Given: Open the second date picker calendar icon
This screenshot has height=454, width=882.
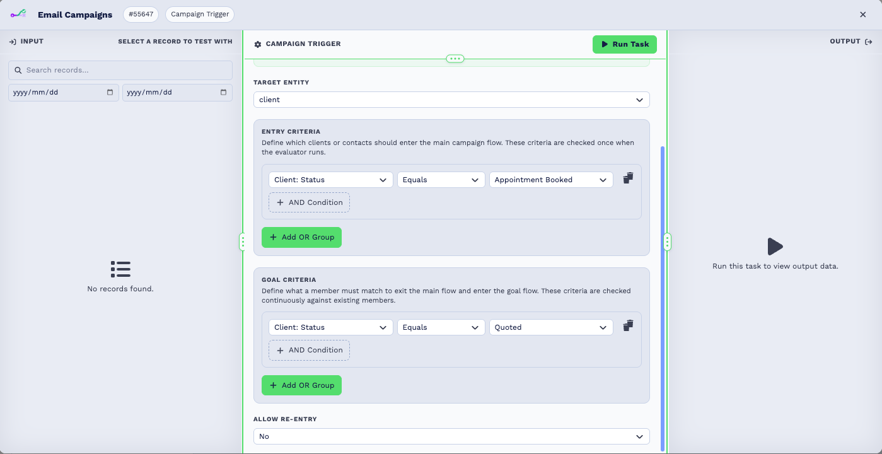Looking at the screenshot, I should [224, 92].
